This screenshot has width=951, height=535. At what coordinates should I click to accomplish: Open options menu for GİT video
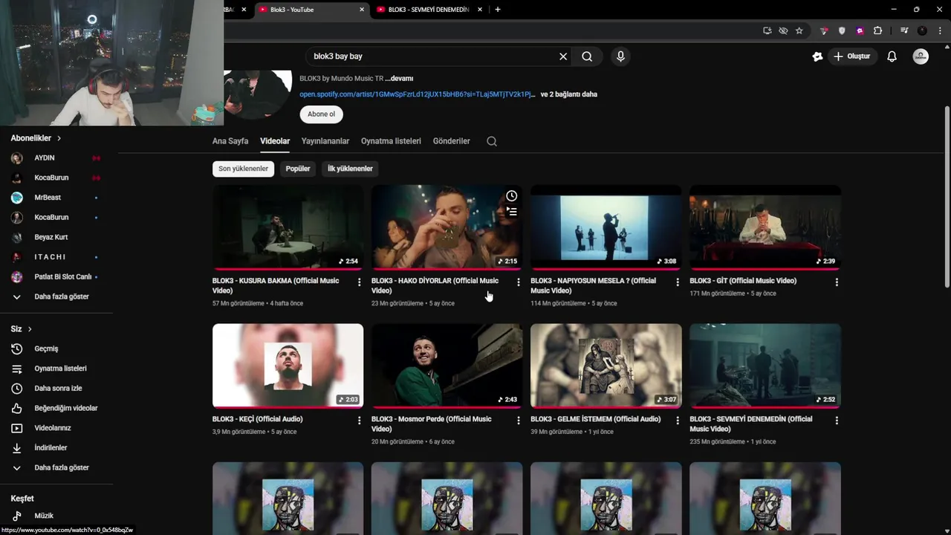837,282
